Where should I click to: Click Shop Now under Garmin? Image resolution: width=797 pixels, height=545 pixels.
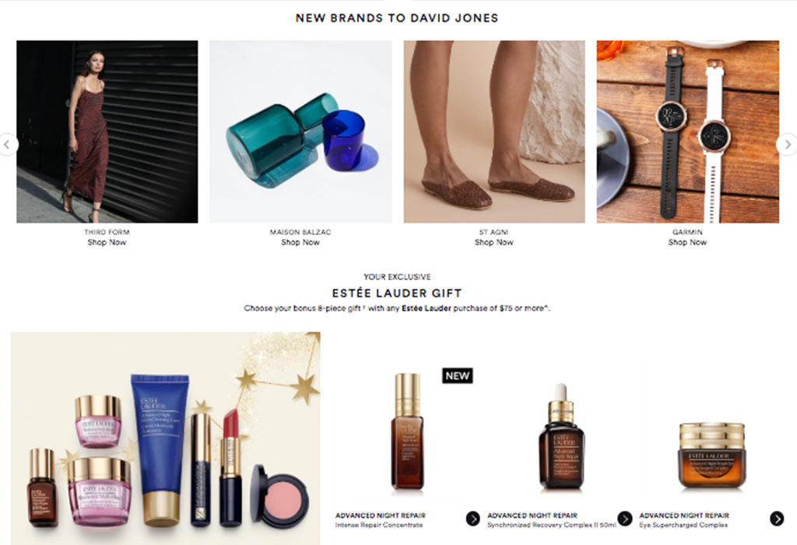[687, 242]
